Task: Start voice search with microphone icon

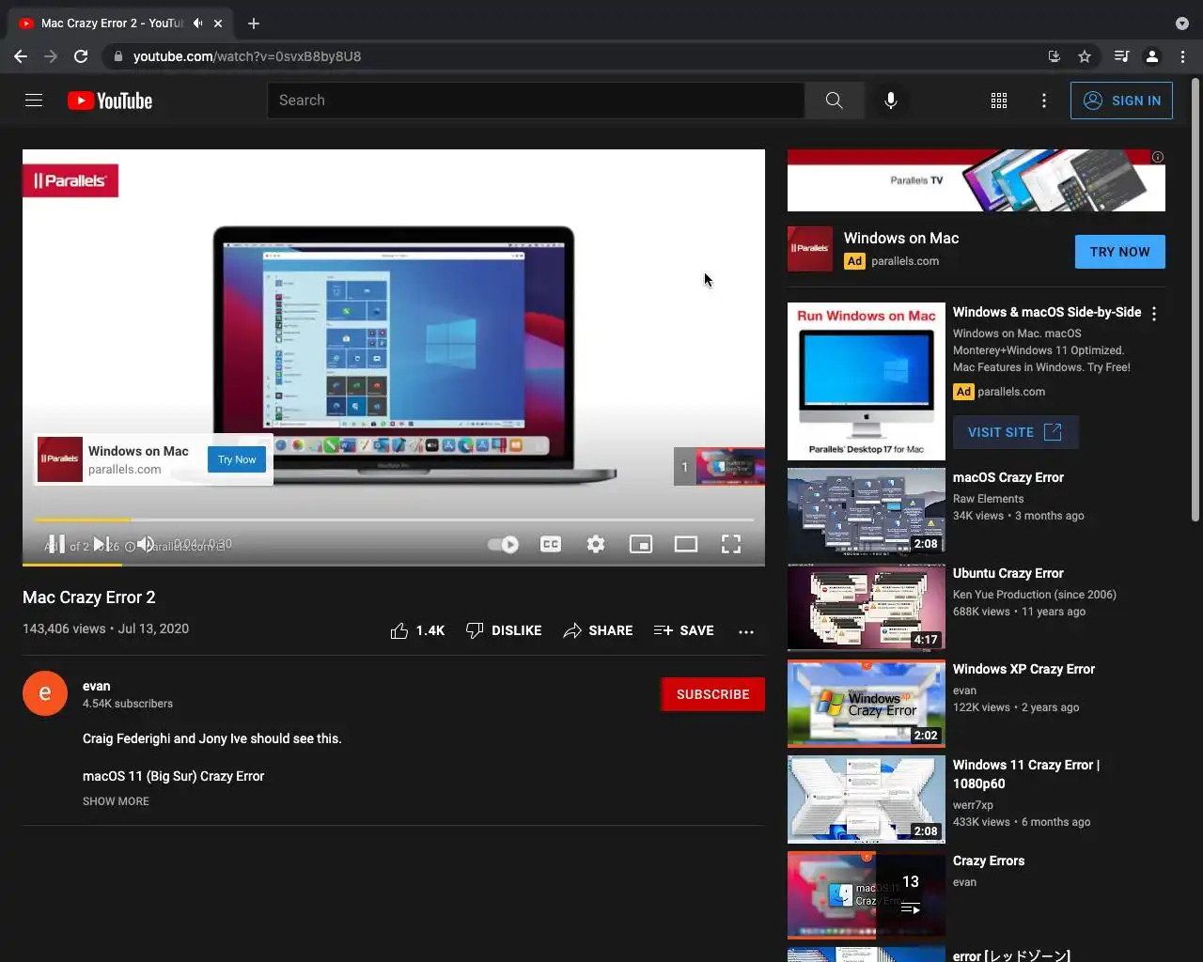Action: click(x=891, y=101)
